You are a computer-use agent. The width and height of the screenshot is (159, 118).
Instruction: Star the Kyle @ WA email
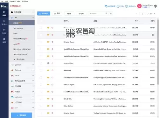click(x=52, y=99)
